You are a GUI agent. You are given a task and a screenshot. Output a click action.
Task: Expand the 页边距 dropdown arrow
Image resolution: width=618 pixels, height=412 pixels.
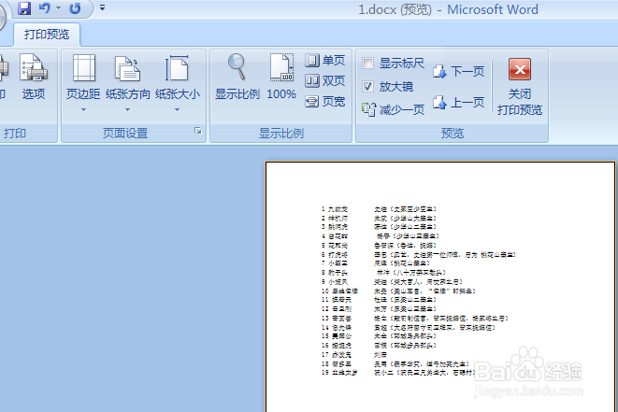click(x=83, y=110)
